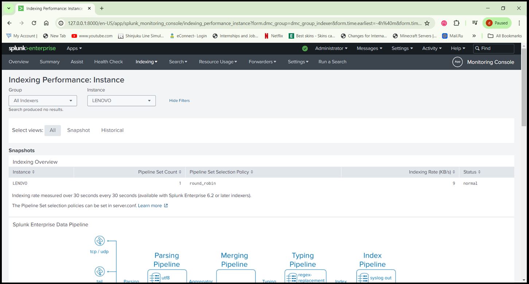
Task: Select the tcp / udp input icon
Action: click(99, 241)
